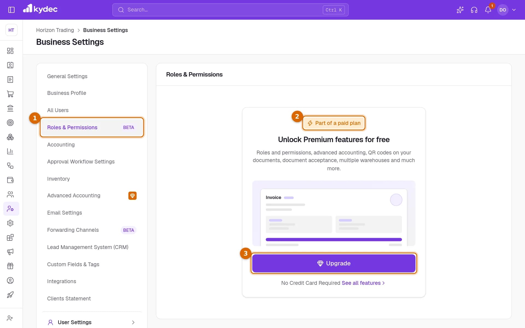Open the AI sparkle assistant icon
Viewport: 525px width, 328px height.
click(460, 10)
